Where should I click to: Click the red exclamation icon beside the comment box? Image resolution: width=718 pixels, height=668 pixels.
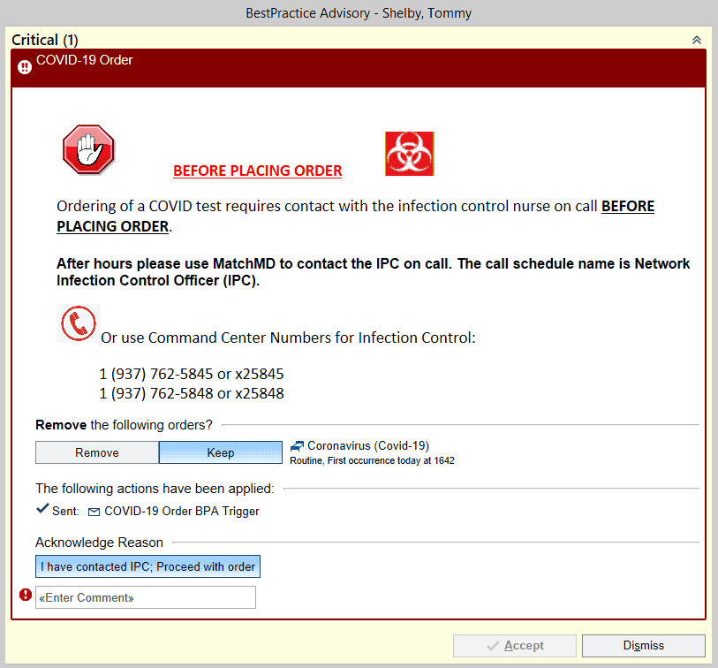[25, 595]
